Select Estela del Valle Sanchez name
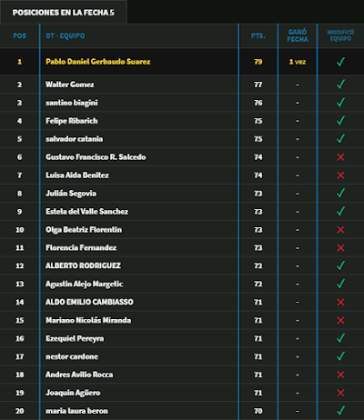The image size is (364, 420). click(x=86, y=212)
